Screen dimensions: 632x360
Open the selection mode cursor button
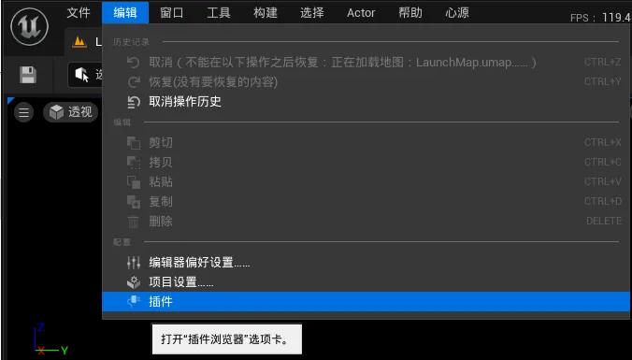(x=85, y=75)
